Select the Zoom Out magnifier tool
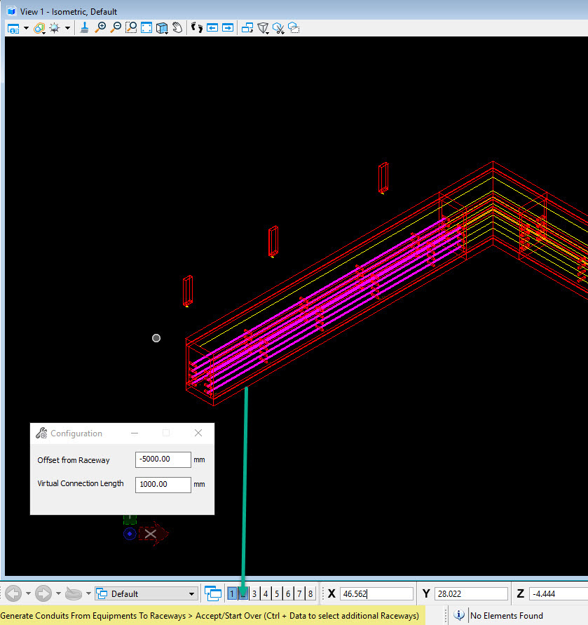 (x=116, y=28)
